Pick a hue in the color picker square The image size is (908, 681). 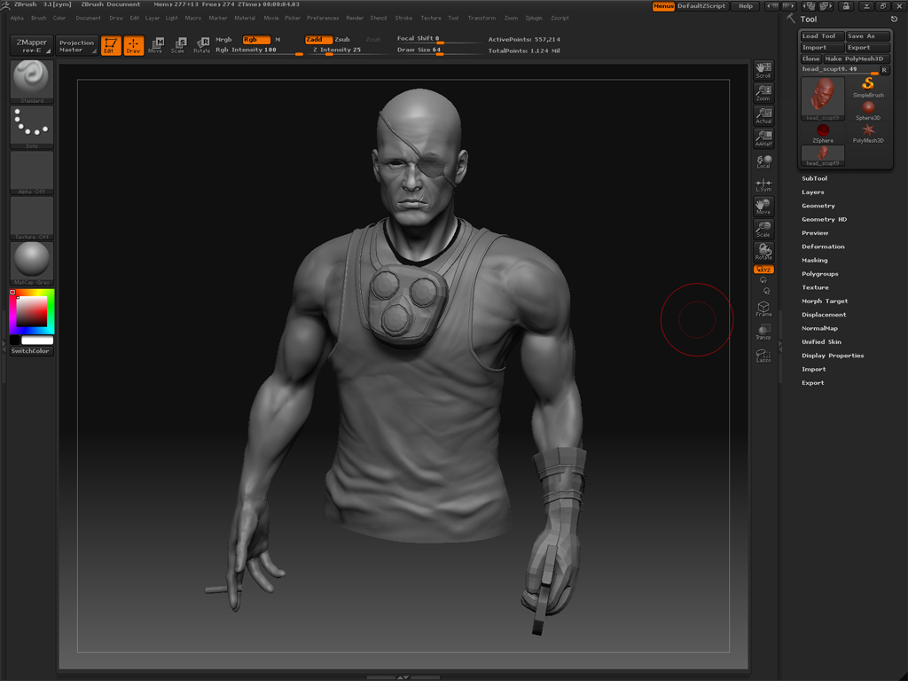(x=32, y=311)
